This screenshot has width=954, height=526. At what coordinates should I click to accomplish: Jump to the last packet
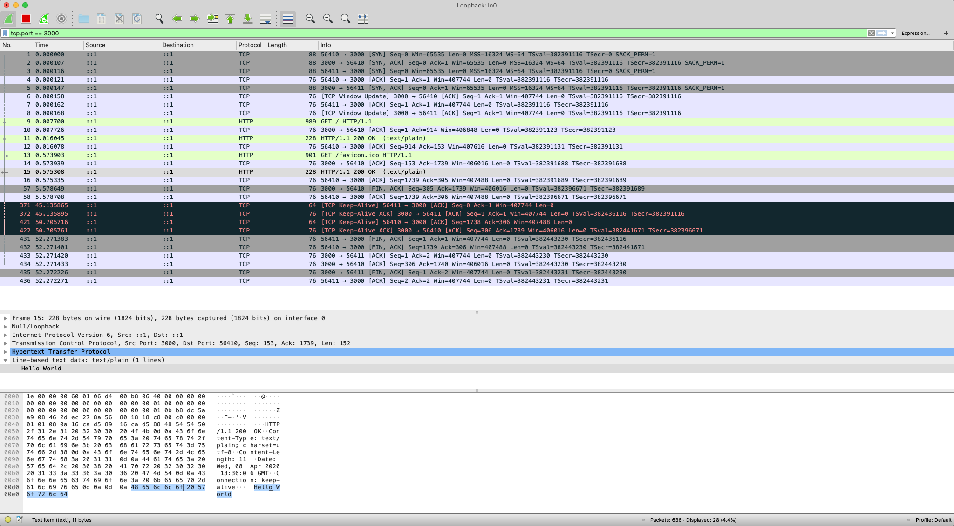point(248,19)
